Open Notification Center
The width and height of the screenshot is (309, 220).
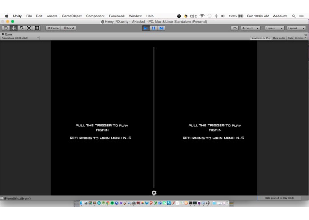click(301, 16)
